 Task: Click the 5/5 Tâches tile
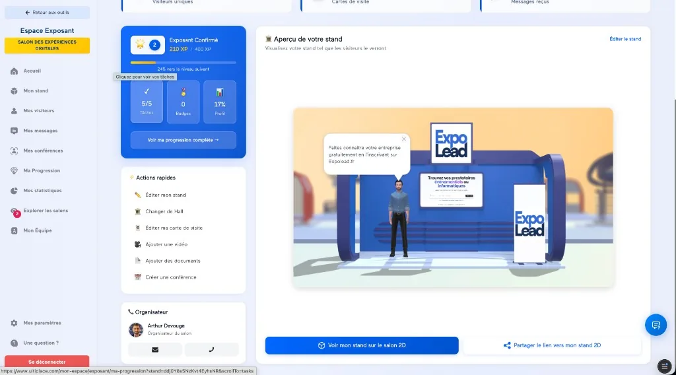[147, 102]
